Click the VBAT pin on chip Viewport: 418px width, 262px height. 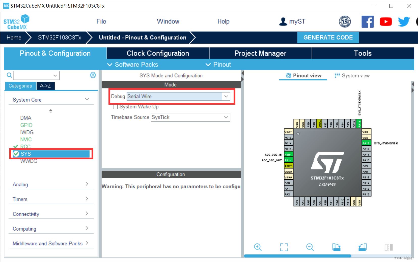[x=289, y=132]
